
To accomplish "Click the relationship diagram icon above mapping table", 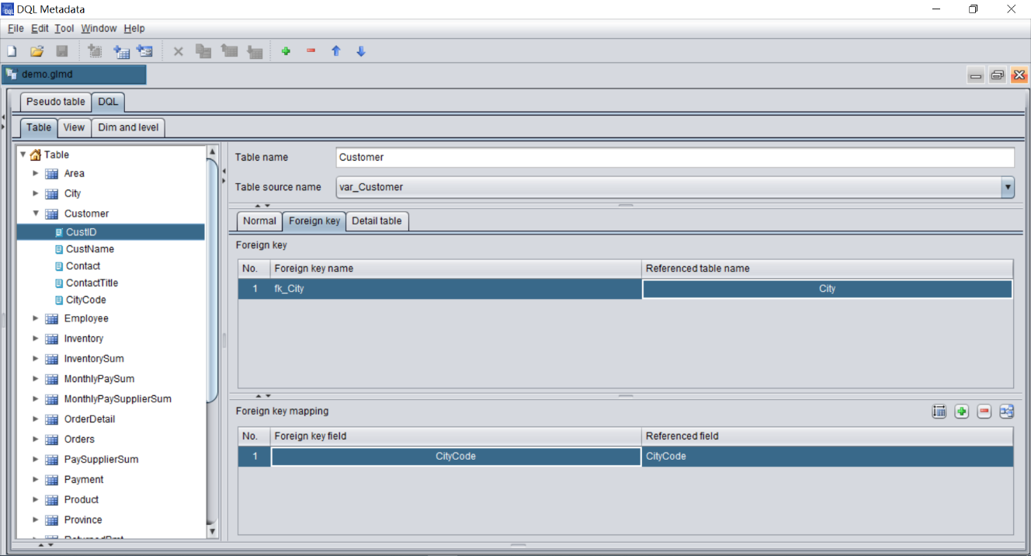I will point(1007,412).
